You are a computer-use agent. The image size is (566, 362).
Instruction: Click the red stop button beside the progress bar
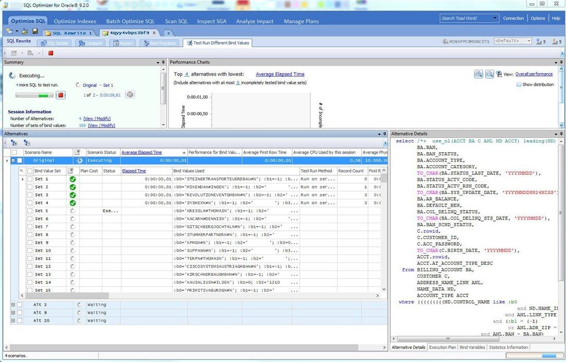(61, 95)
